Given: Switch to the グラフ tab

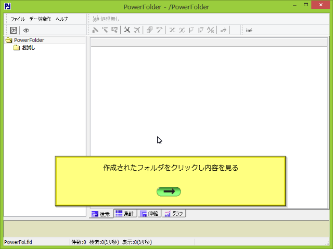Looking at the screenshot, I should click(x=174, y=213).
